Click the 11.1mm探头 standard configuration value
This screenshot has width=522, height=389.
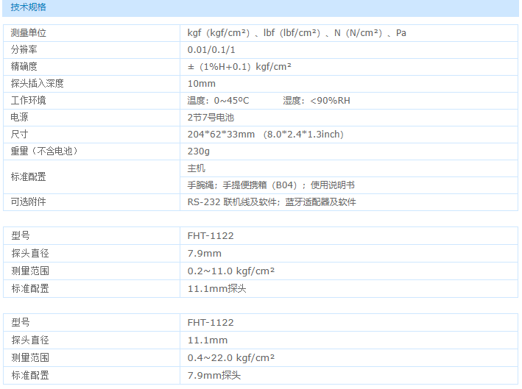[x=216, y=289]
